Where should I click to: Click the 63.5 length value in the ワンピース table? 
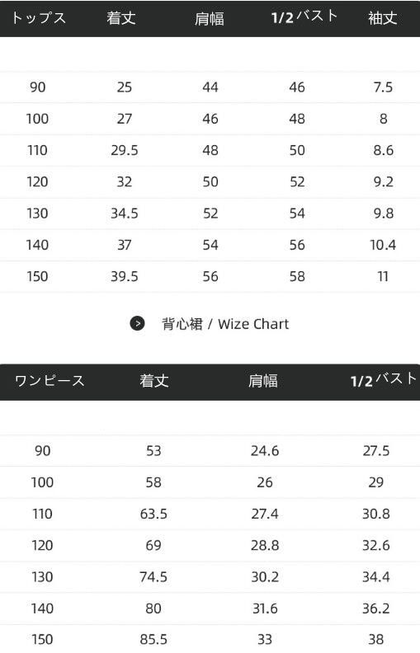pos(153,514)
